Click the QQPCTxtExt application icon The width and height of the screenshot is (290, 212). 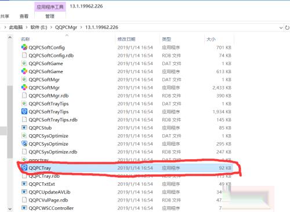point(24,184)
